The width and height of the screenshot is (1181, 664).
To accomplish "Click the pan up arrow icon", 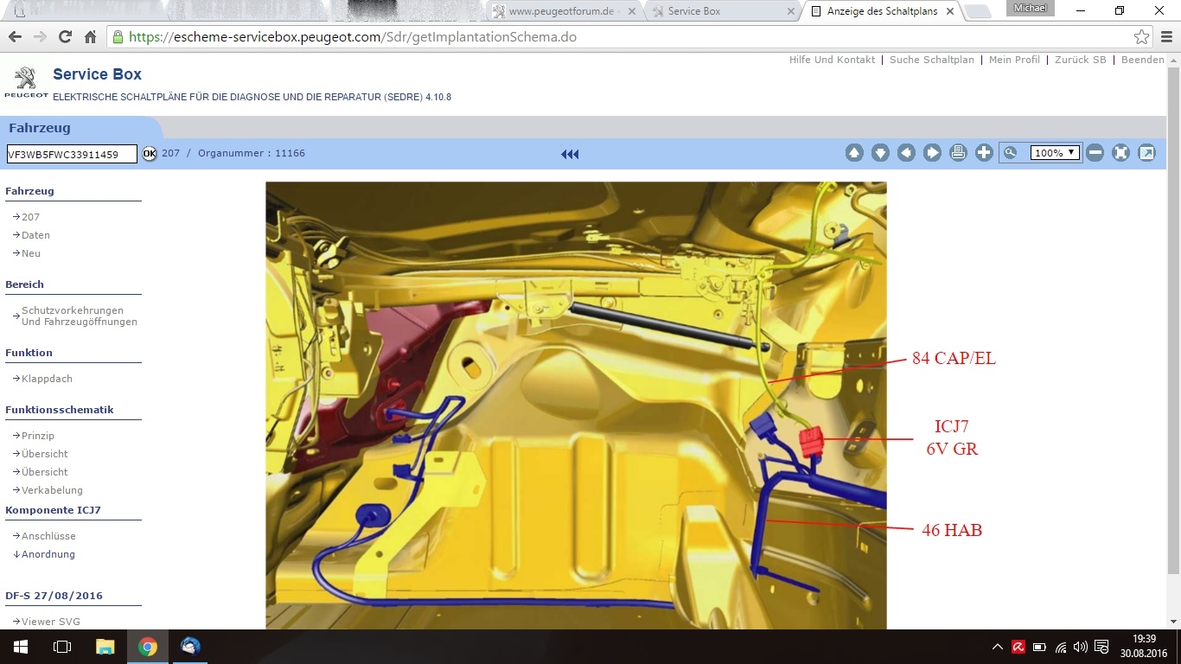I will point(854,153).
